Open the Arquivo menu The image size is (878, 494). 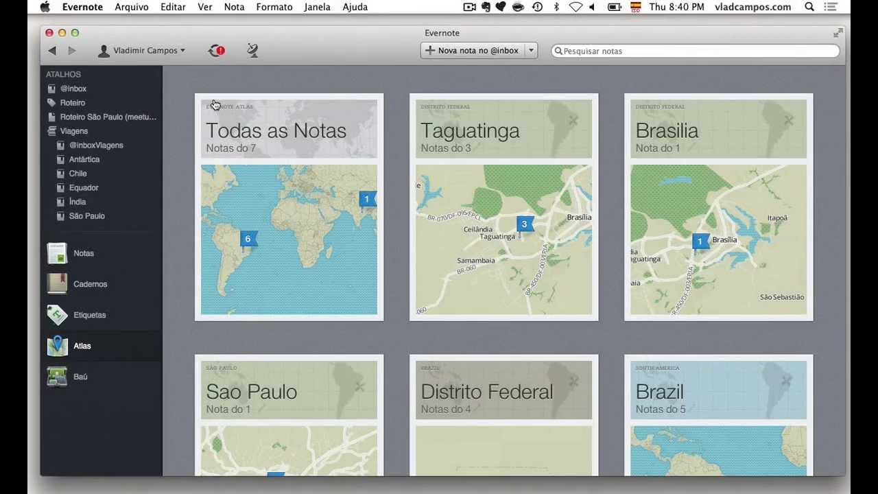pos(132,7)
